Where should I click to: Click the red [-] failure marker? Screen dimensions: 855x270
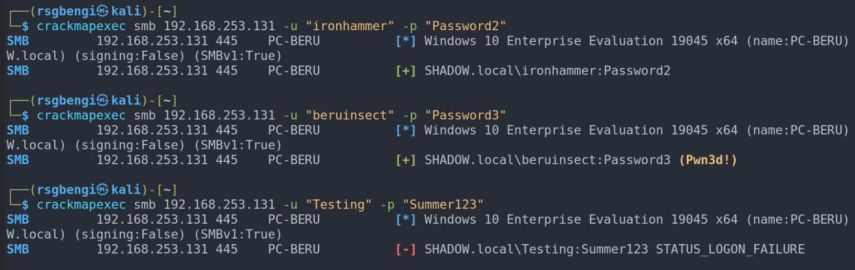tap(406, 250)
